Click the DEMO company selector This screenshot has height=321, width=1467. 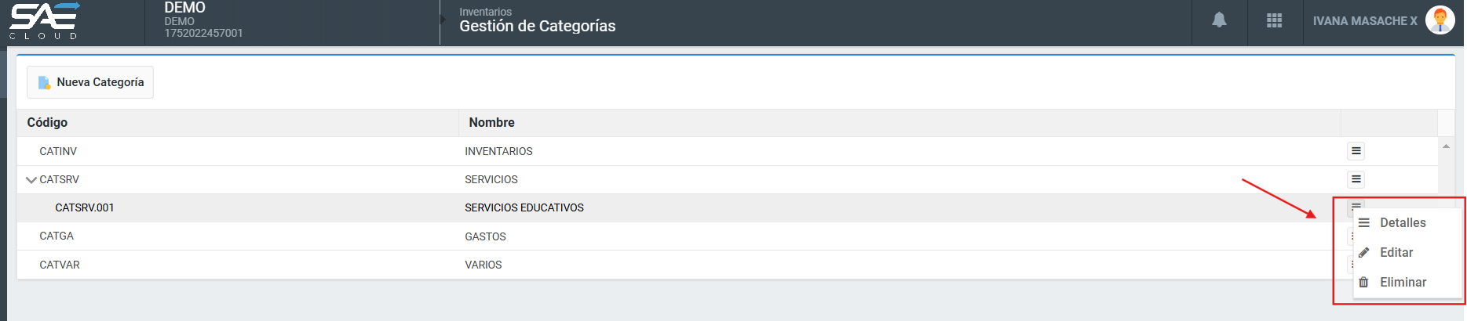(x=203, y=20)
